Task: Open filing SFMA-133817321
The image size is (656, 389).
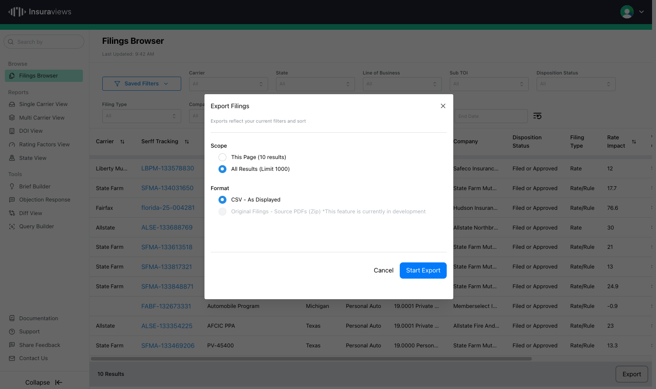Action: (167, 267)
